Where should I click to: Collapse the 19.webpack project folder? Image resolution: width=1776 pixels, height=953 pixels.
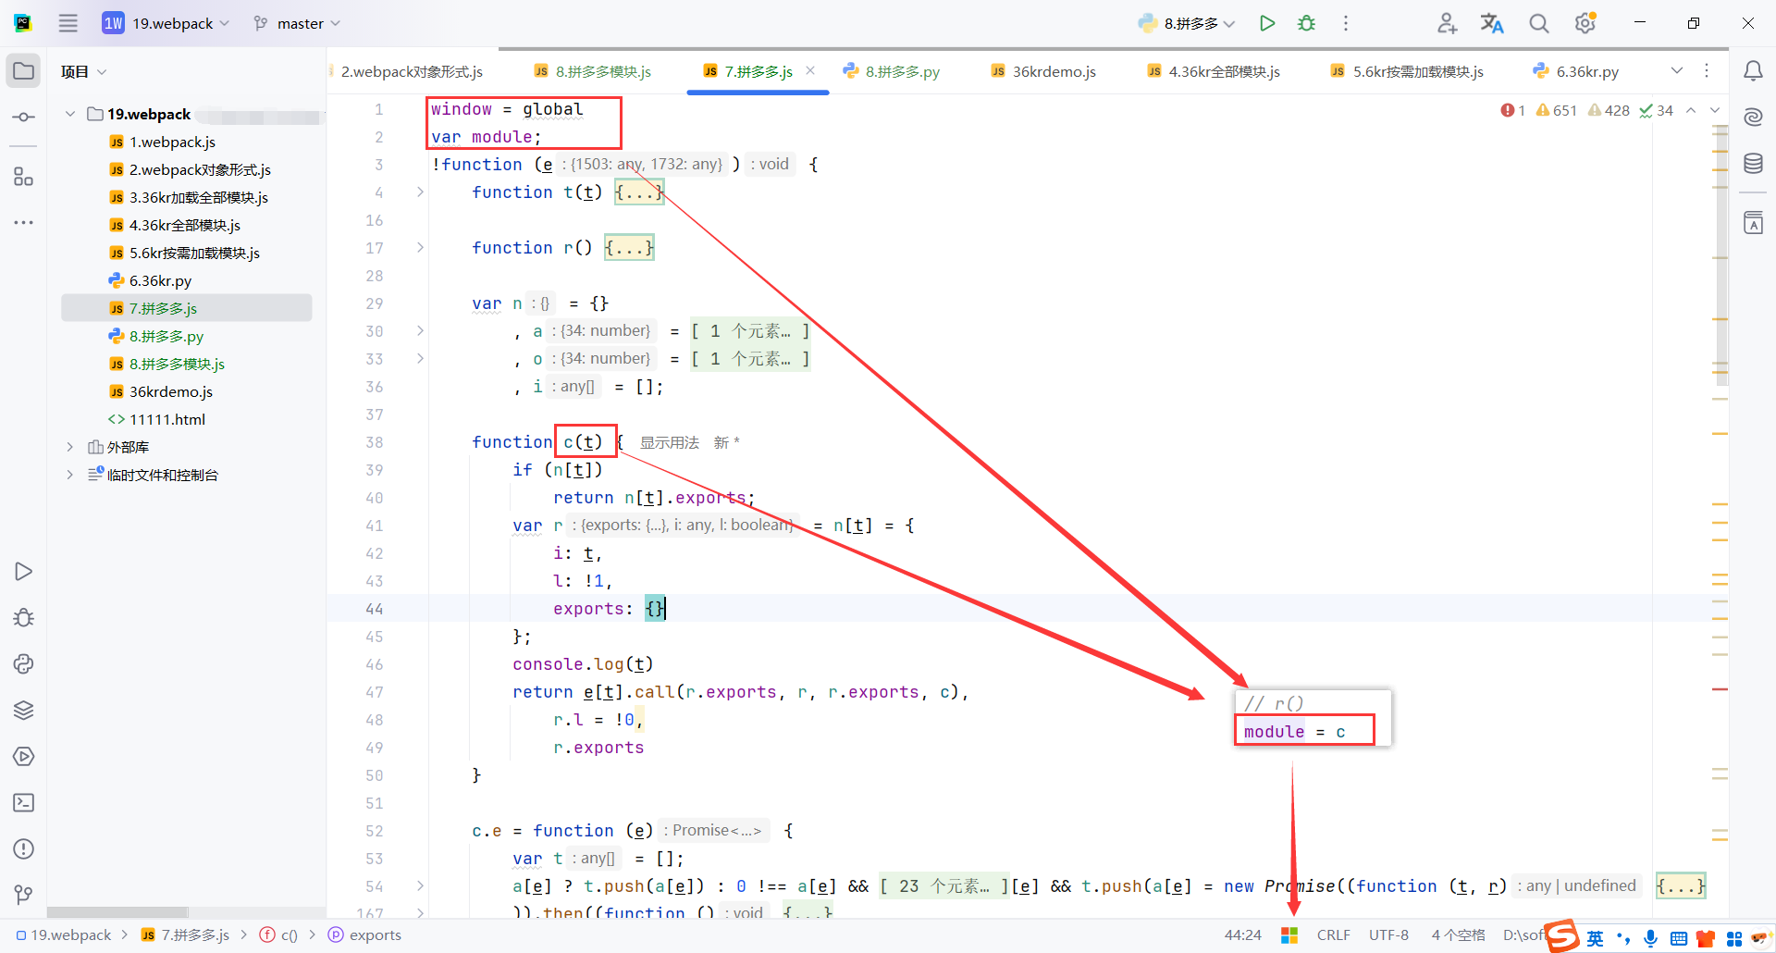tap(69, 114)
